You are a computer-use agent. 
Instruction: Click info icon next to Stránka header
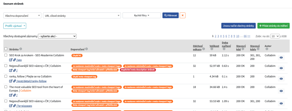[x=21, y=49]
